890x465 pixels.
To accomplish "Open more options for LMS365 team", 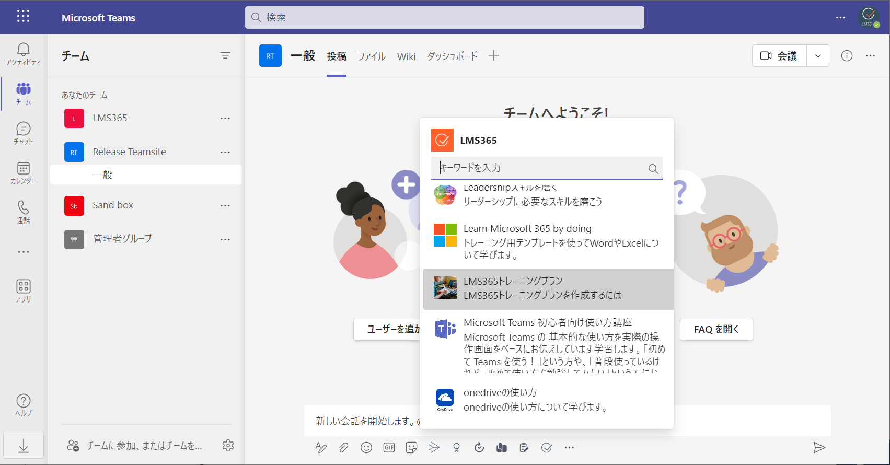I will coord(225,118).
